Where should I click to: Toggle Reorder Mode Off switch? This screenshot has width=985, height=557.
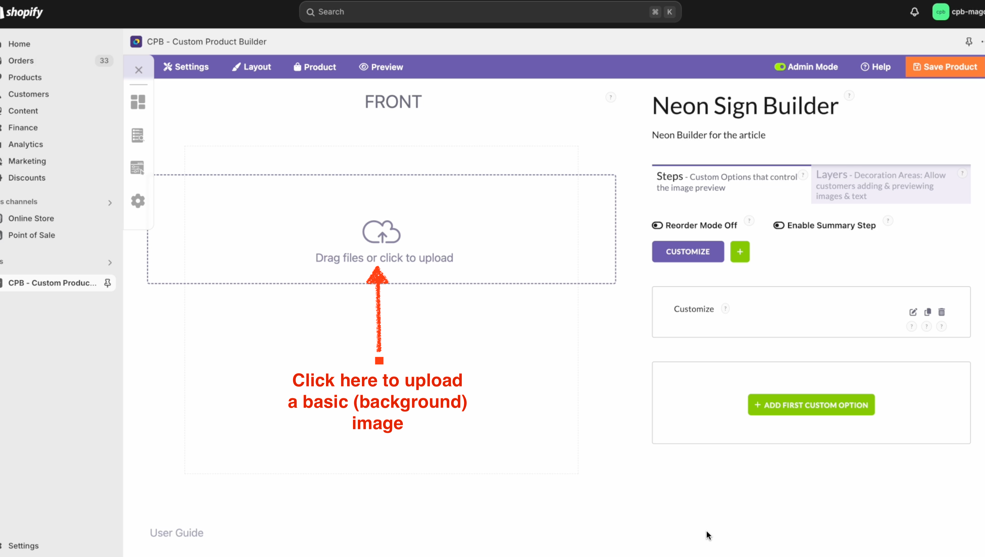(x=657, y=225)
